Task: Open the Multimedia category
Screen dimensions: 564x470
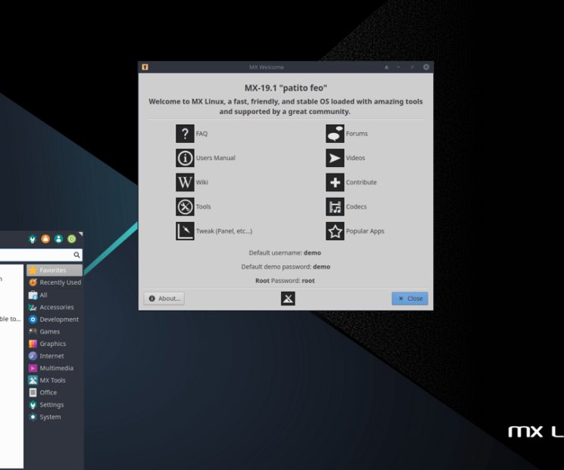Action: (55, 368)
